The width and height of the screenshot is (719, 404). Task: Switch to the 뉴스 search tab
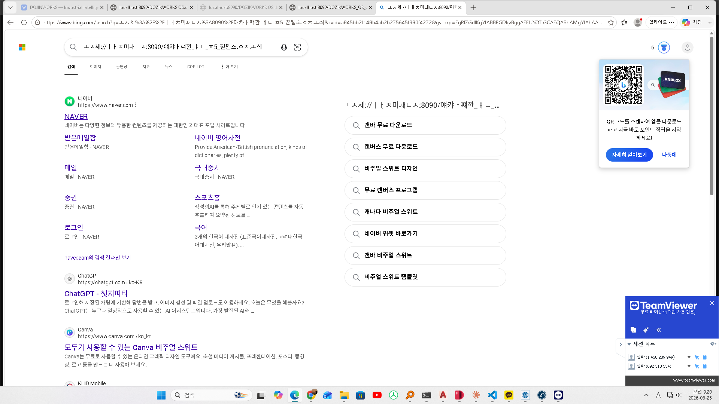[x=169, y=67]
